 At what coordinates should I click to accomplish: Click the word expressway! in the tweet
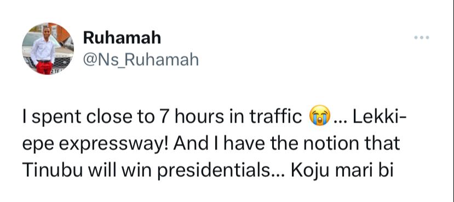(113, 144)
